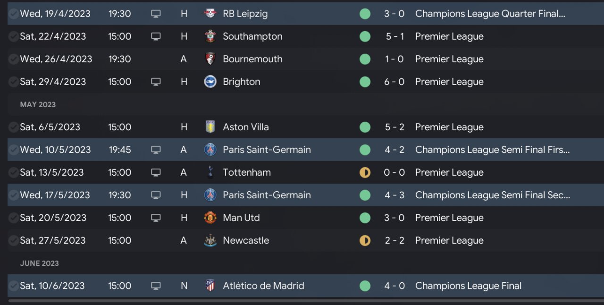Click the Aston Villa crest icon
The width and height of the screenshot is (604, 305).
210,127
